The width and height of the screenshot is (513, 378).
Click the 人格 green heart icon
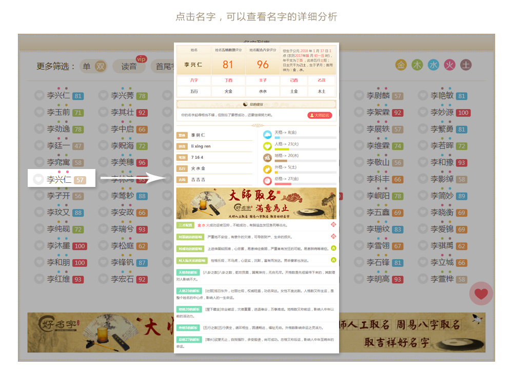(x=267, y=146)
